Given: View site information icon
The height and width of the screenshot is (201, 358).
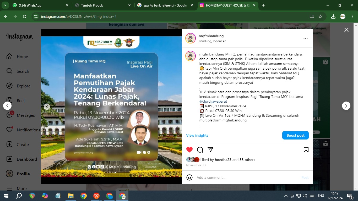Looking at the screenshot, I should 36,16.
